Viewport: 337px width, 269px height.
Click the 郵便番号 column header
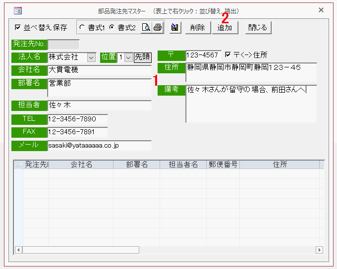pos(223,164)
